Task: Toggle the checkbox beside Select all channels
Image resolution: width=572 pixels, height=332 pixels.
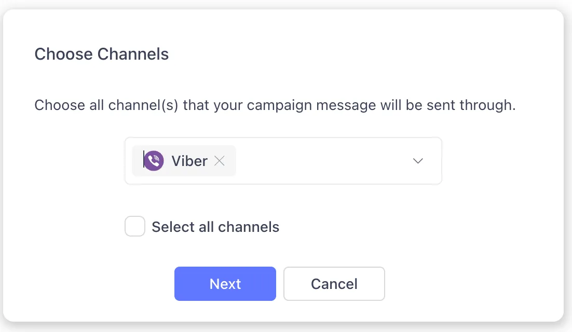Action: click(x=134, y=226)
